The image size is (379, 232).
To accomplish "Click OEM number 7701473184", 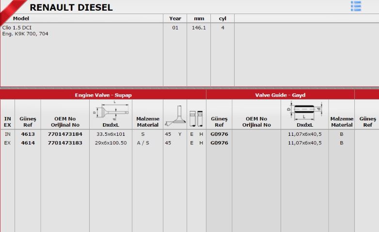I will point(65,134).
